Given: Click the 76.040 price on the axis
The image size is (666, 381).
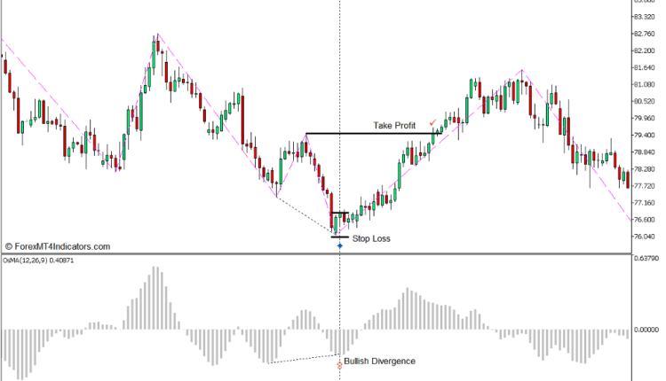Looking at the screenshot, I should click(x=646, y=237).
